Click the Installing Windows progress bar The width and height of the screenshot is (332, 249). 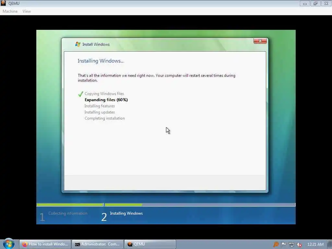pyautogui.click(x=200, y=205)
